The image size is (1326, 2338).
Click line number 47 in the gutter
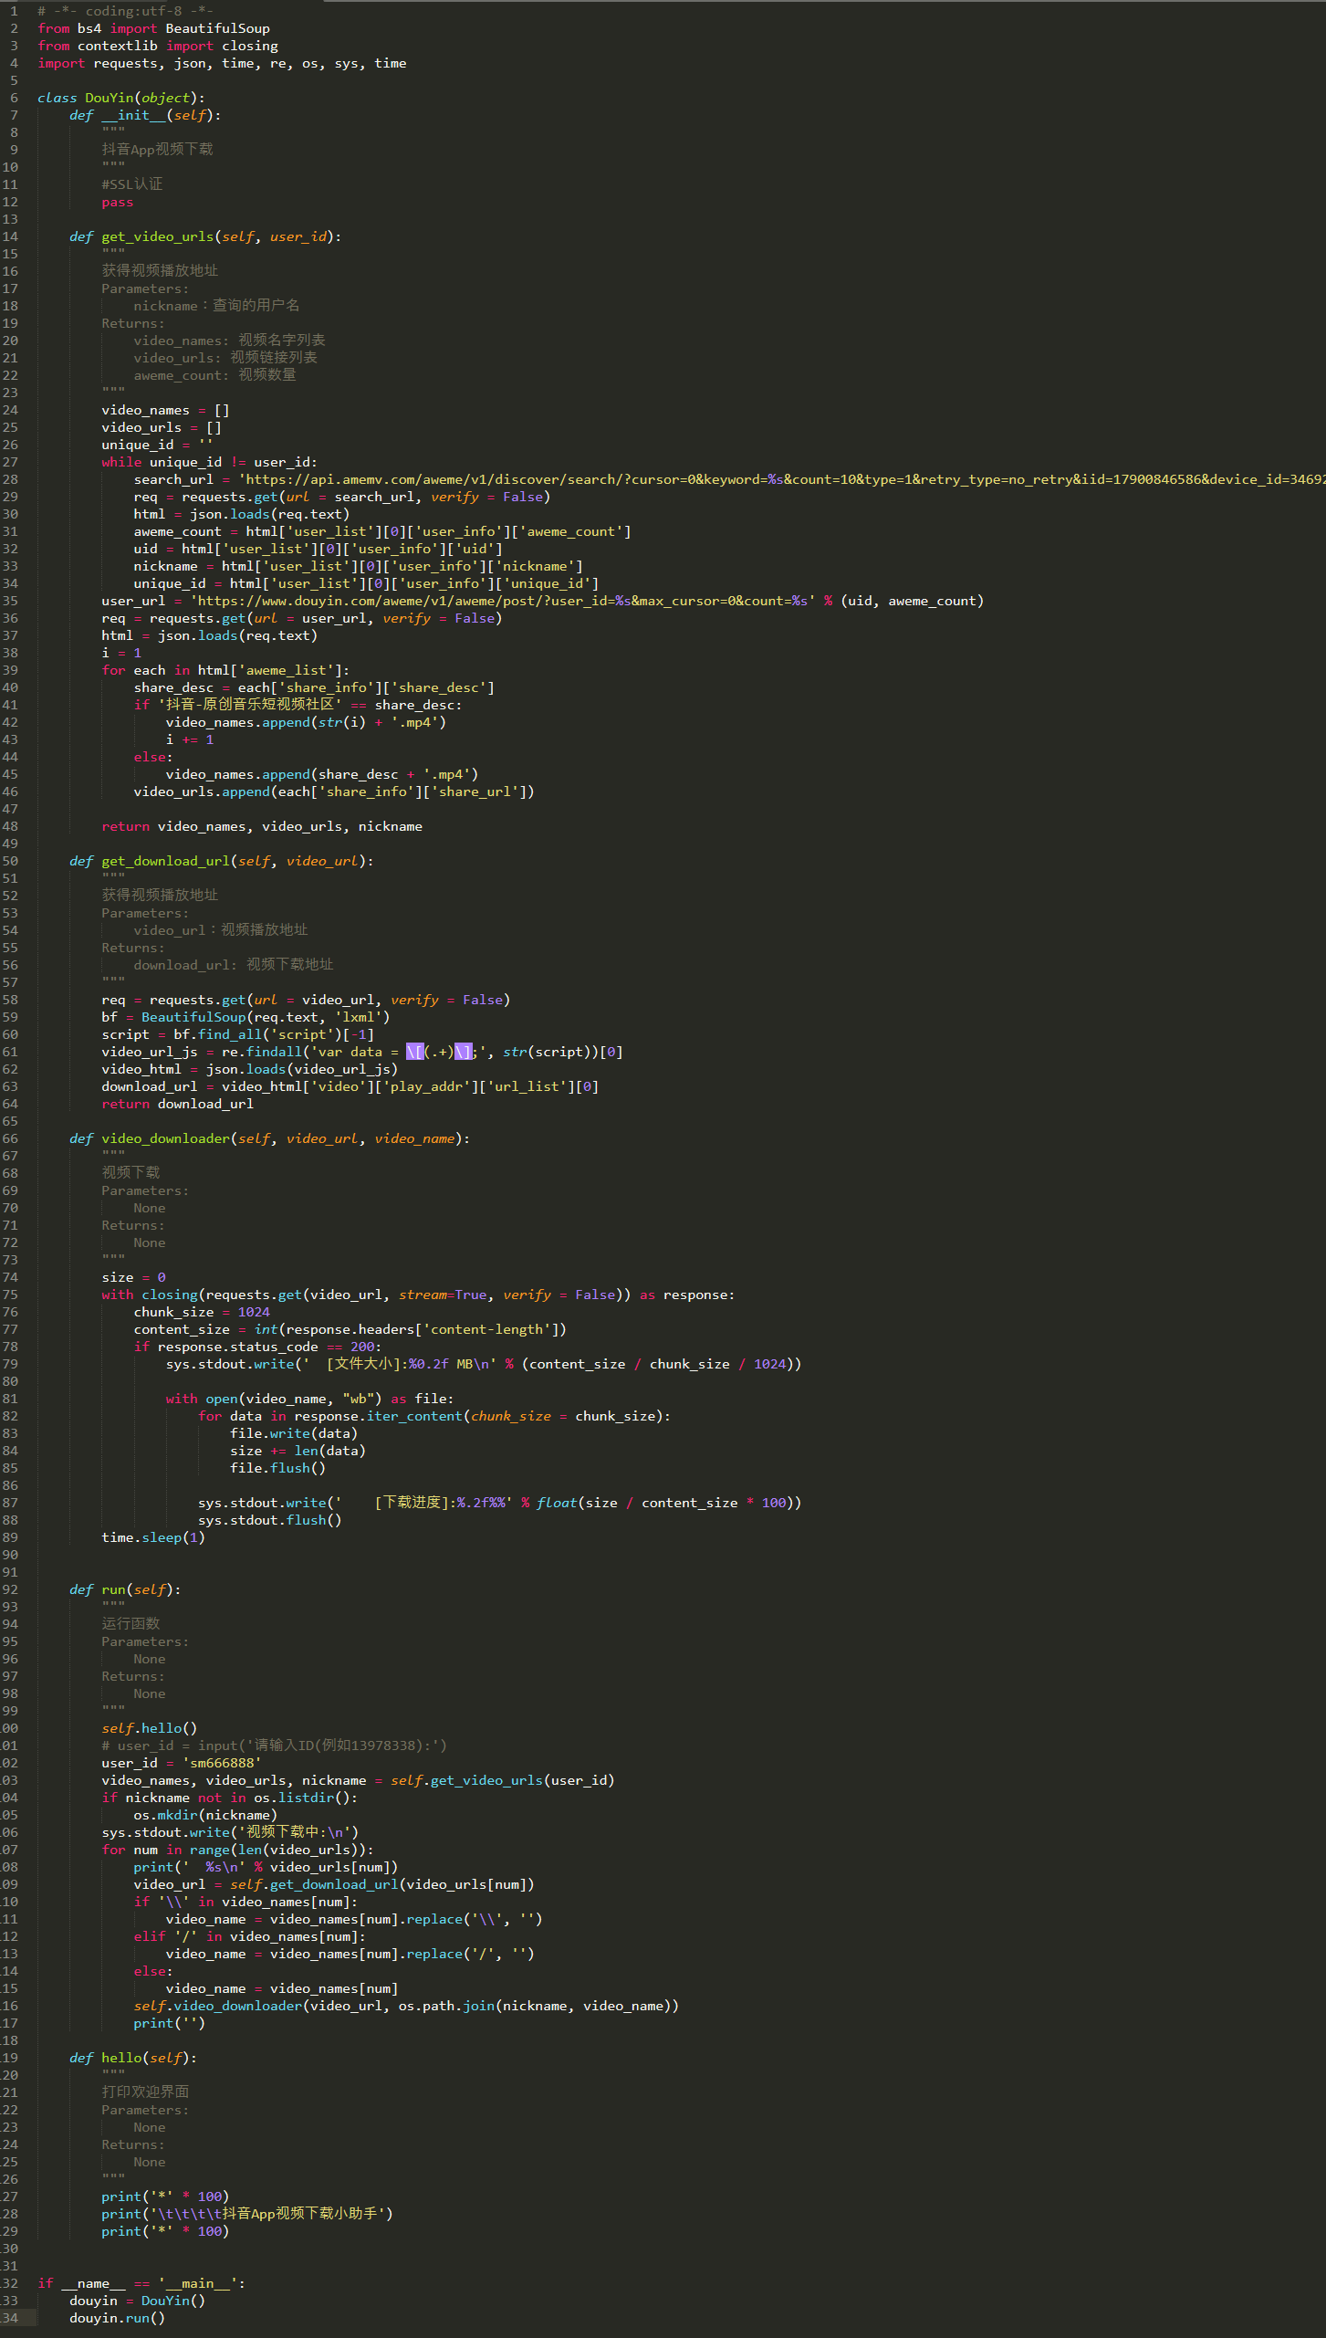[10, 809]
